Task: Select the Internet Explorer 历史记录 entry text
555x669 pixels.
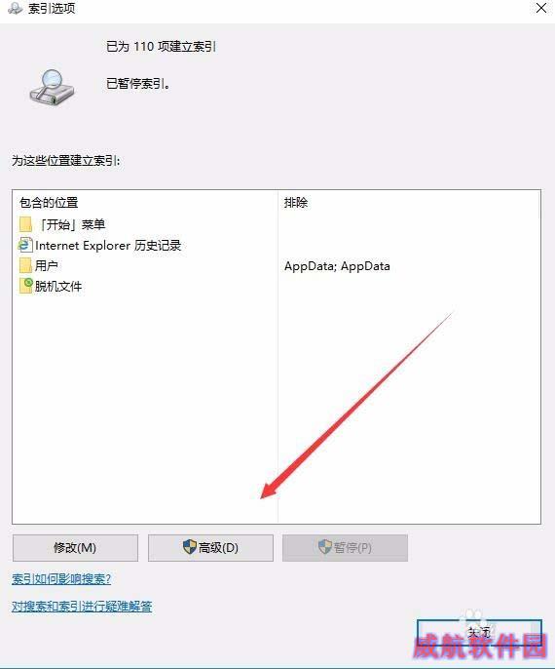Action: (108, 246)
